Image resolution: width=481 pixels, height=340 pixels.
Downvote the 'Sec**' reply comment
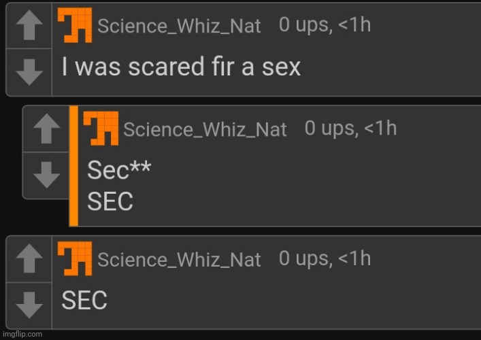coord(46,175)
